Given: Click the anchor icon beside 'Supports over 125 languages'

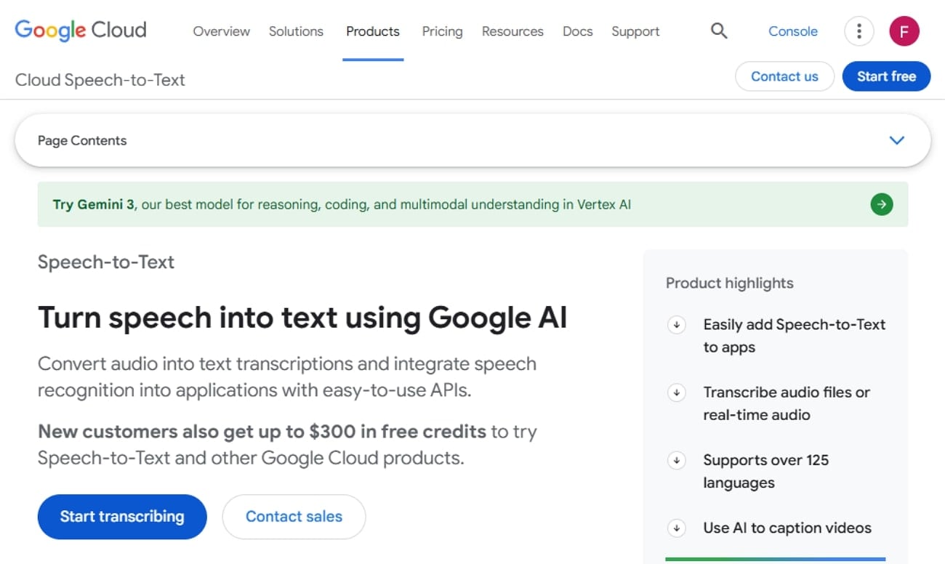Looking at the screenshot, I should 676,460.
